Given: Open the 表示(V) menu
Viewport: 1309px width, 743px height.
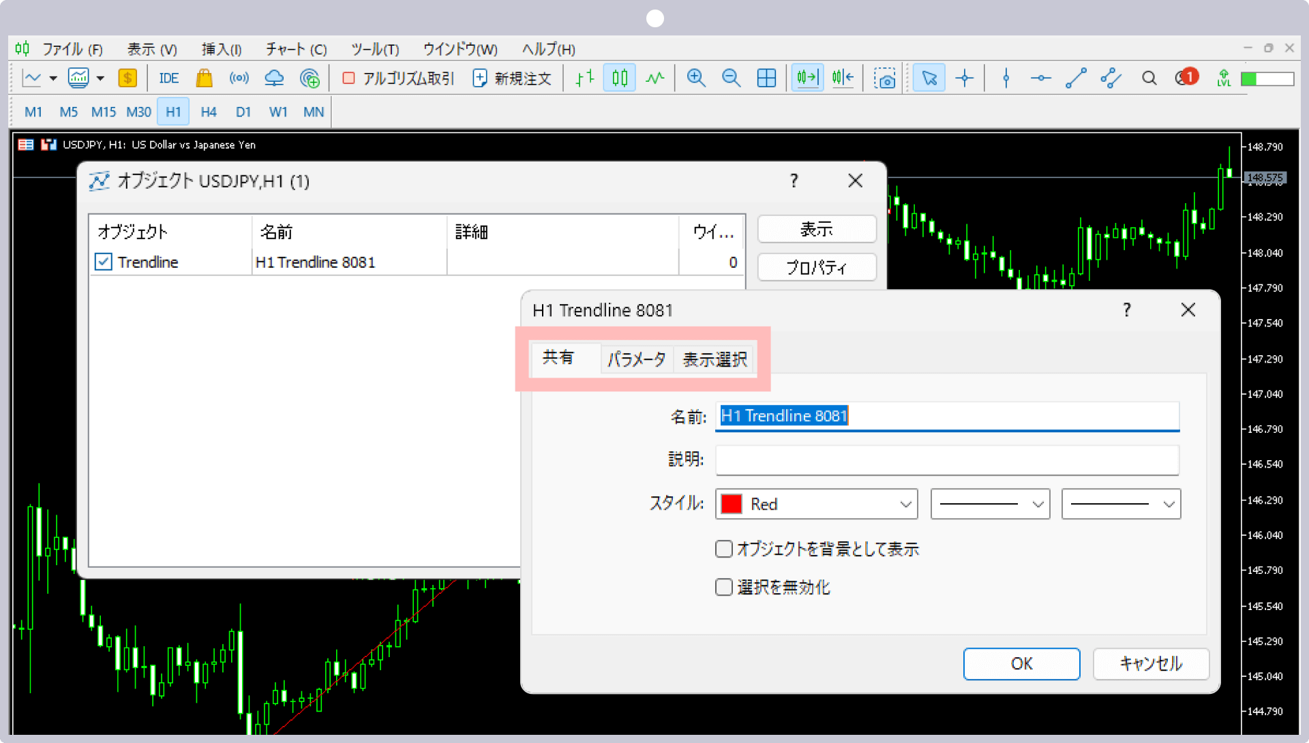Looking at the screenshot, I should click(x=152, y=49).
